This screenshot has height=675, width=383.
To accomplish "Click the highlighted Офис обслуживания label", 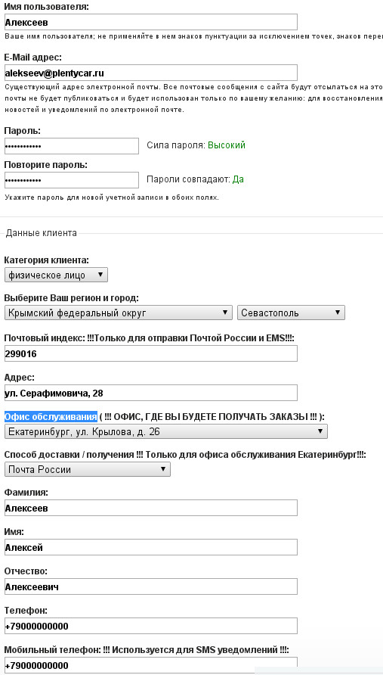I will (x=51, y=417).
